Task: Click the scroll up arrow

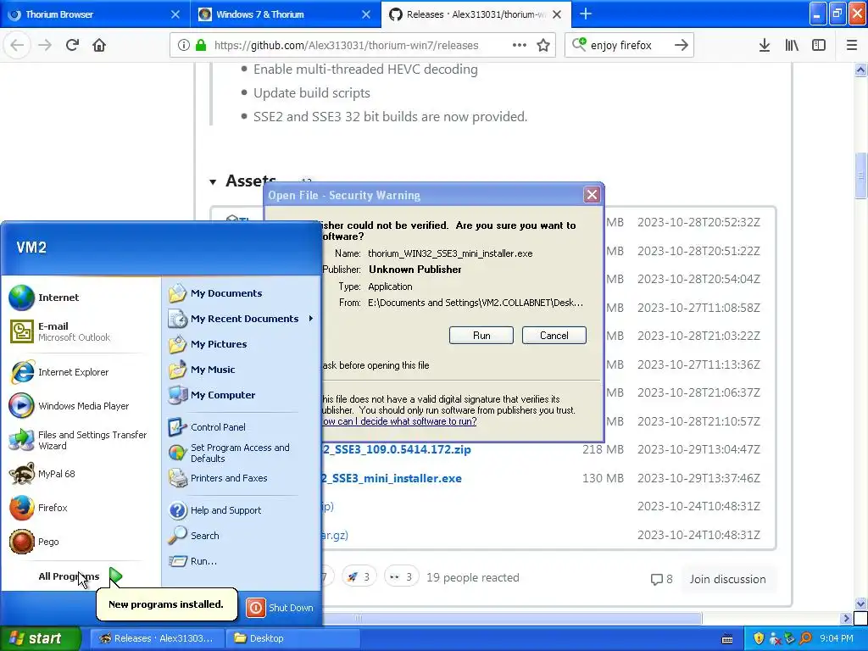Action: [861, 70]
